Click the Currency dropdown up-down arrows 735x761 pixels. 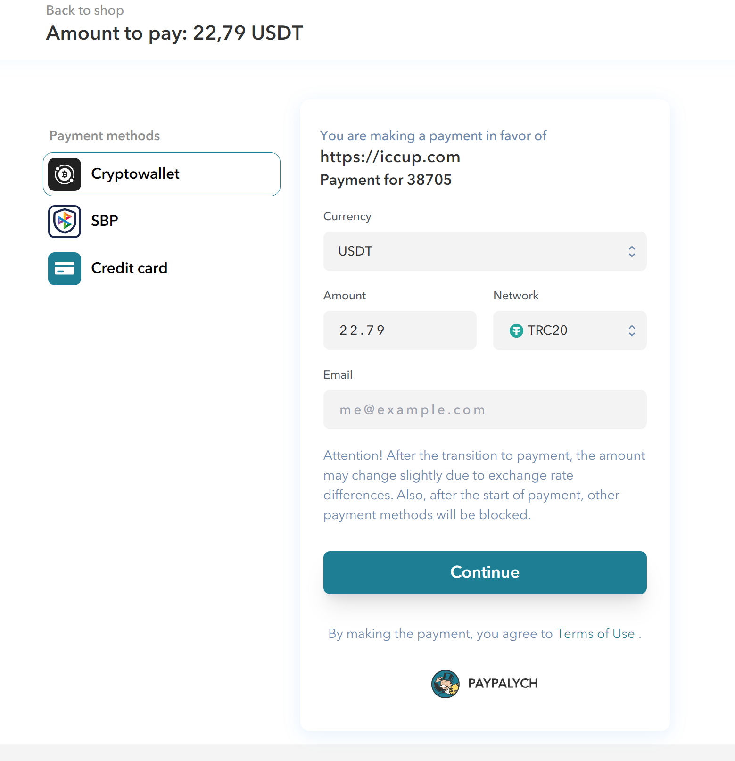632,251
